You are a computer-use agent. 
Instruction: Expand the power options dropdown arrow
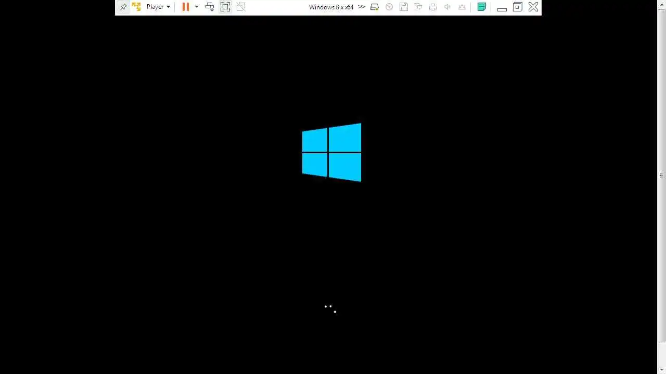click(x=197, y=7)
